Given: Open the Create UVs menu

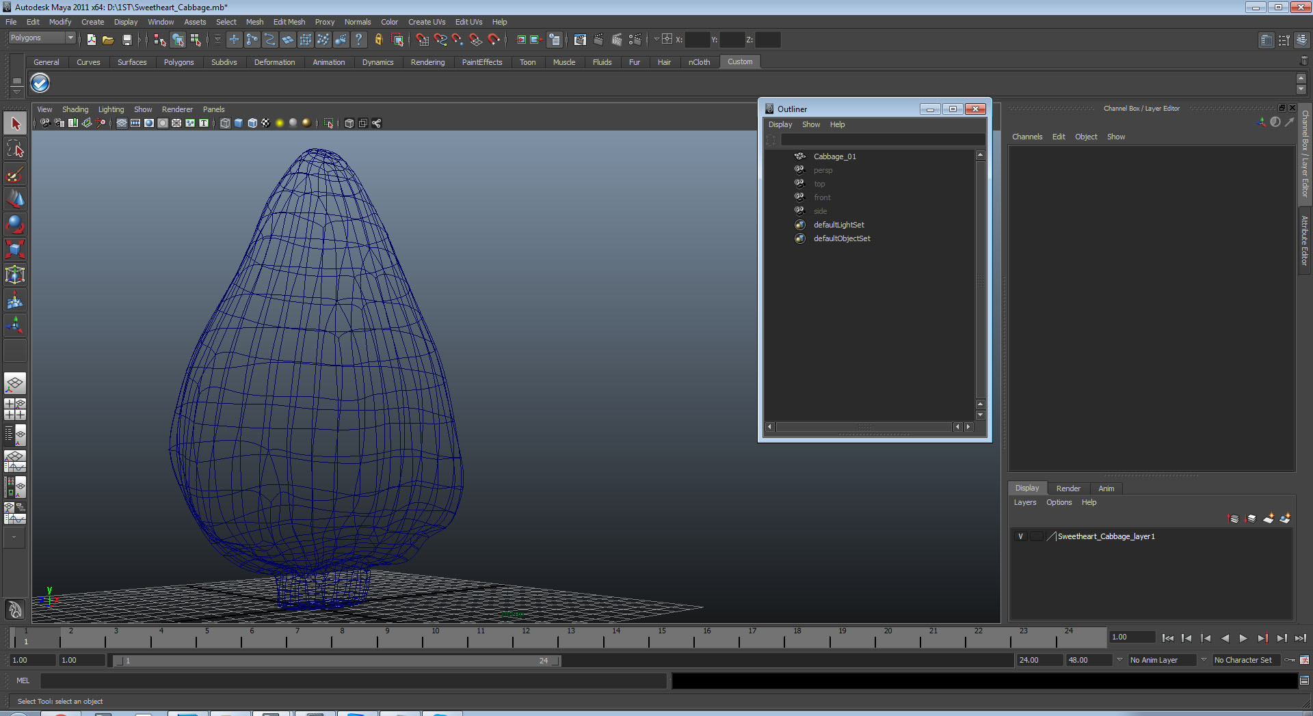Looking at the screenshot, I should click(427, 22).
